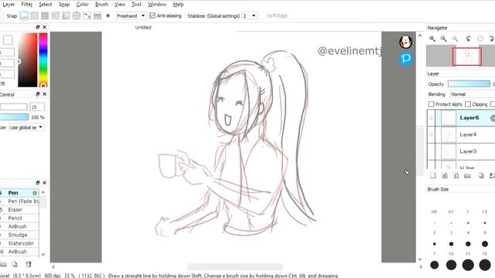Turn snap off with first Snap icon
Viewport: 495px width, 278px height.
[24, 15]
